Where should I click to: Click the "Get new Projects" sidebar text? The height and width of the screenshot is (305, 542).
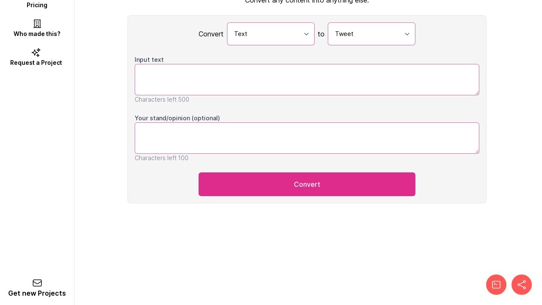pos(37,293)
